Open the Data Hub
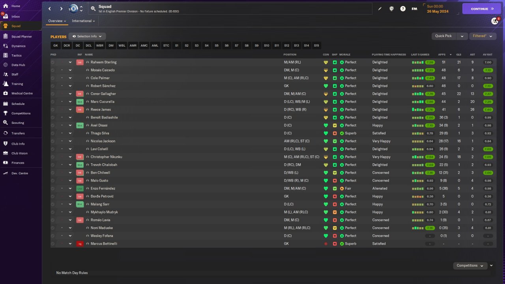Screen dimensions: 505x284 [21, 65]
